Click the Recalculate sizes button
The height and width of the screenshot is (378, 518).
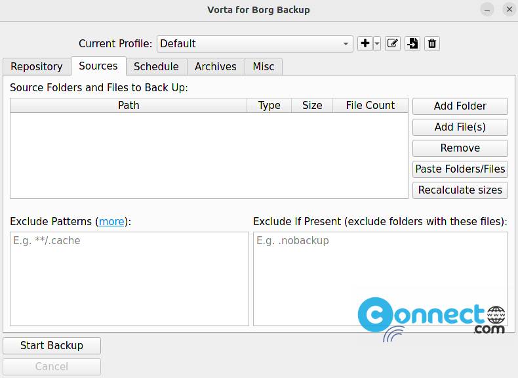pyautogui.click(x=460, y=190)
